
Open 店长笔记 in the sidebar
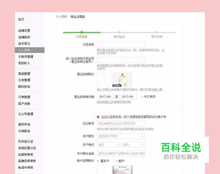(x=24, y=44)
